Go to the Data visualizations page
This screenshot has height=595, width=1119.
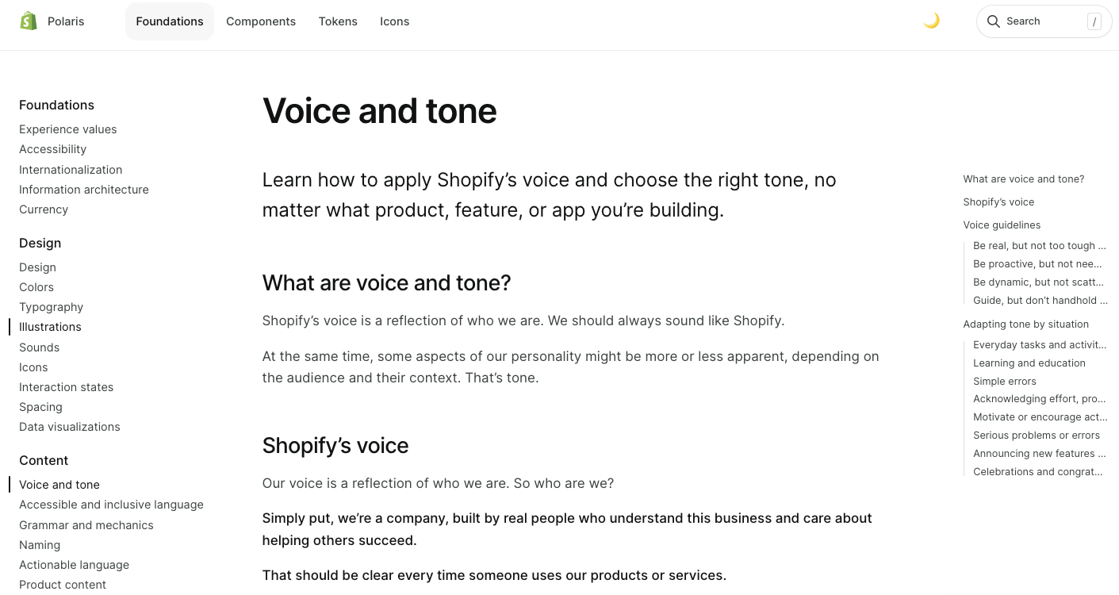69,427
